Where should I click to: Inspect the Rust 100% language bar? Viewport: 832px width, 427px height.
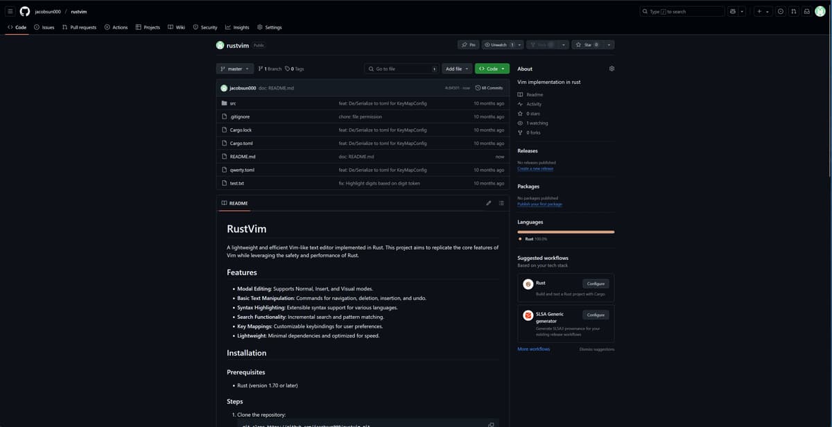pyautogui.click(x=565, y=232)
